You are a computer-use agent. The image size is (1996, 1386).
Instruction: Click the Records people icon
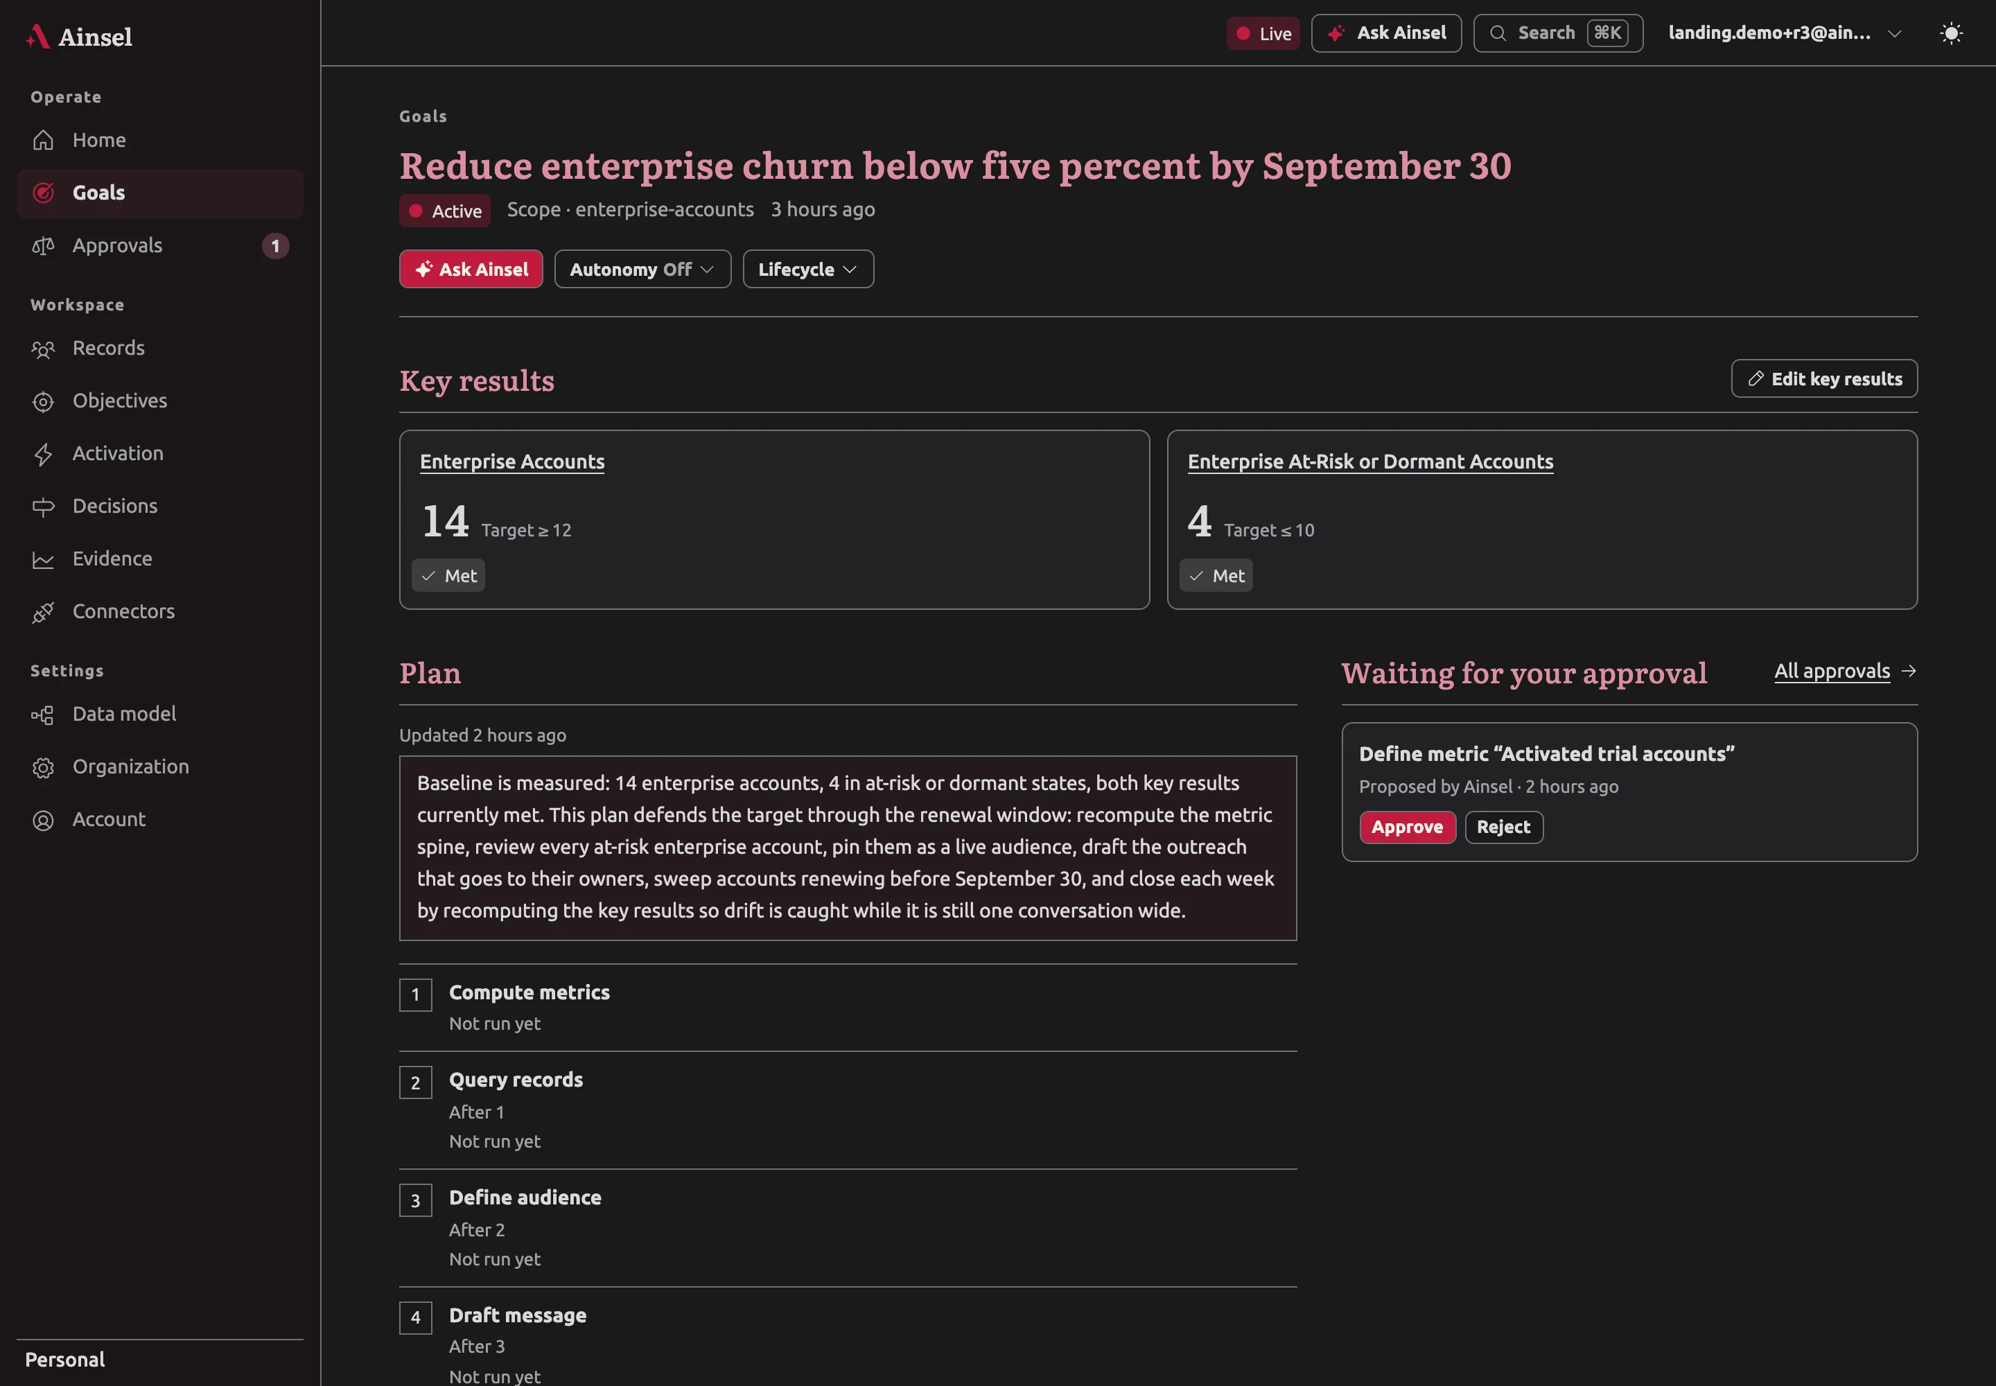click(44, 349)
